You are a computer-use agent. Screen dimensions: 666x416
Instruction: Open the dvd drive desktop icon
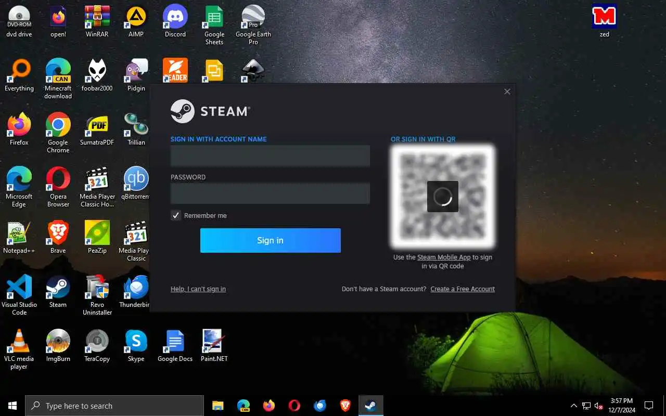[x=19, y=22]
